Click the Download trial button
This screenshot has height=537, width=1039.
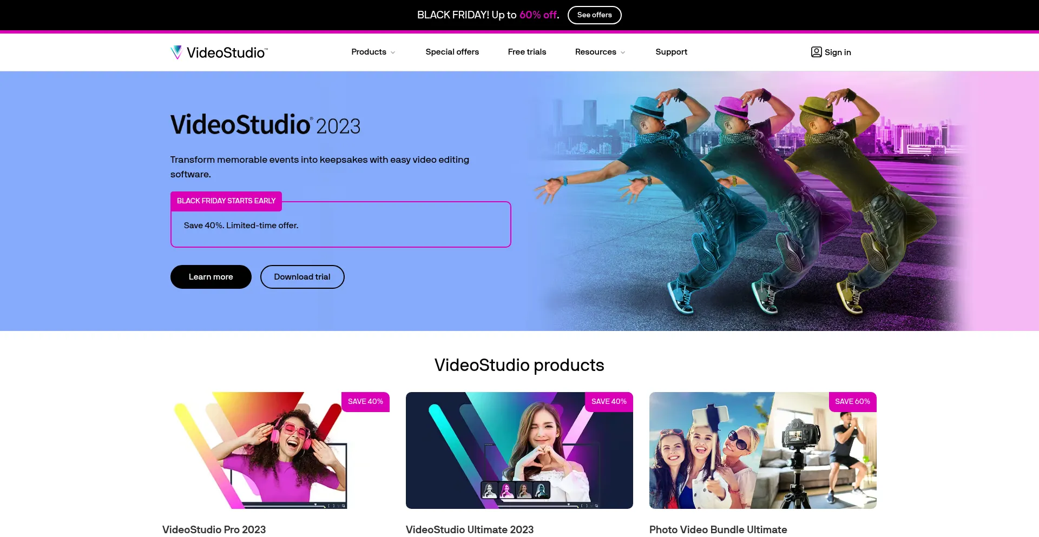(302, 277)
